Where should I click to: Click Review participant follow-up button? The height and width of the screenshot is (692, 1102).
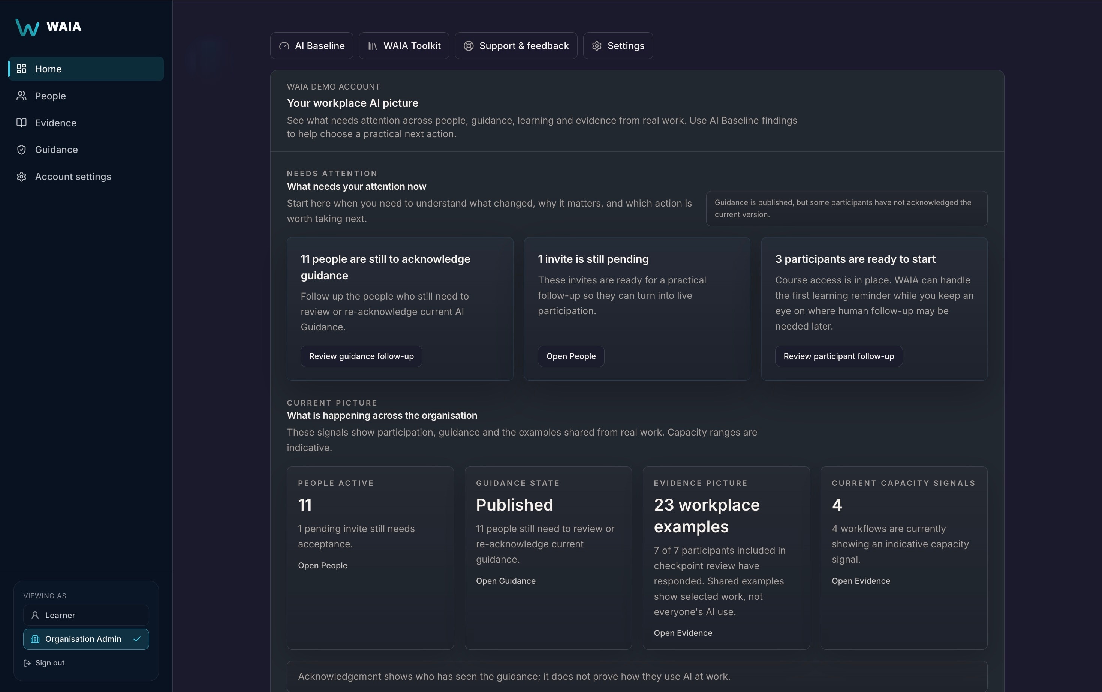tap(838, 356)
